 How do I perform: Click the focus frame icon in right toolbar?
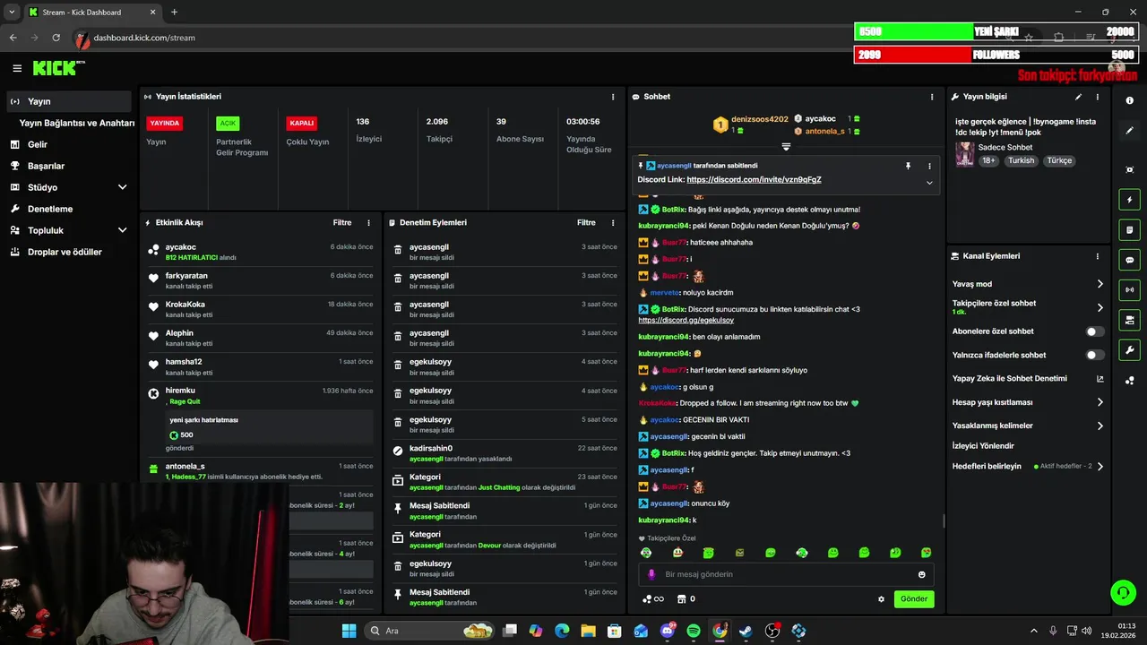pyautogui.click(x=1129, y=169)
